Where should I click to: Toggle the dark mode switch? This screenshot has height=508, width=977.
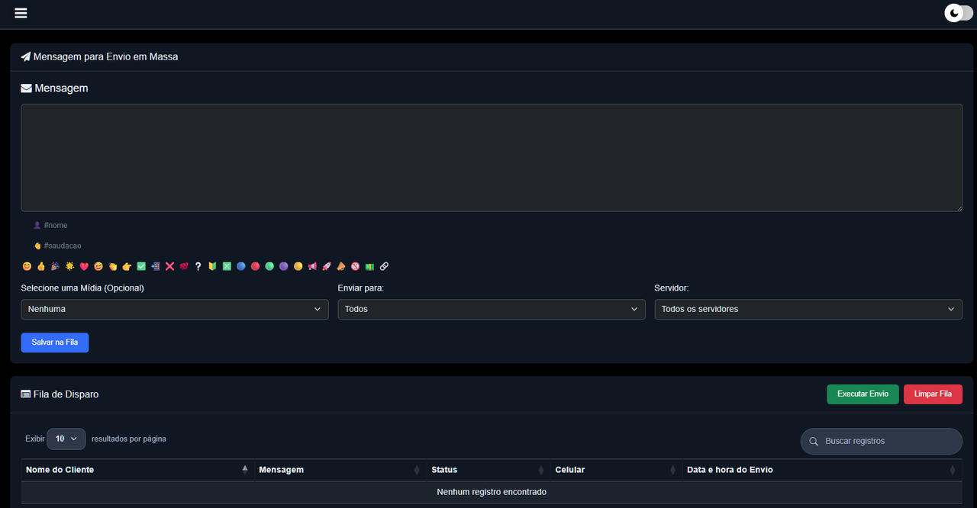[959, 13]
